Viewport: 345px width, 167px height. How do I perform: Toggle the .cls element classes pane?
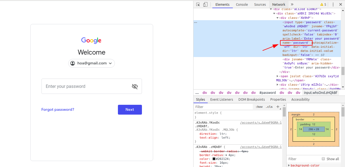tap(269, 107)
